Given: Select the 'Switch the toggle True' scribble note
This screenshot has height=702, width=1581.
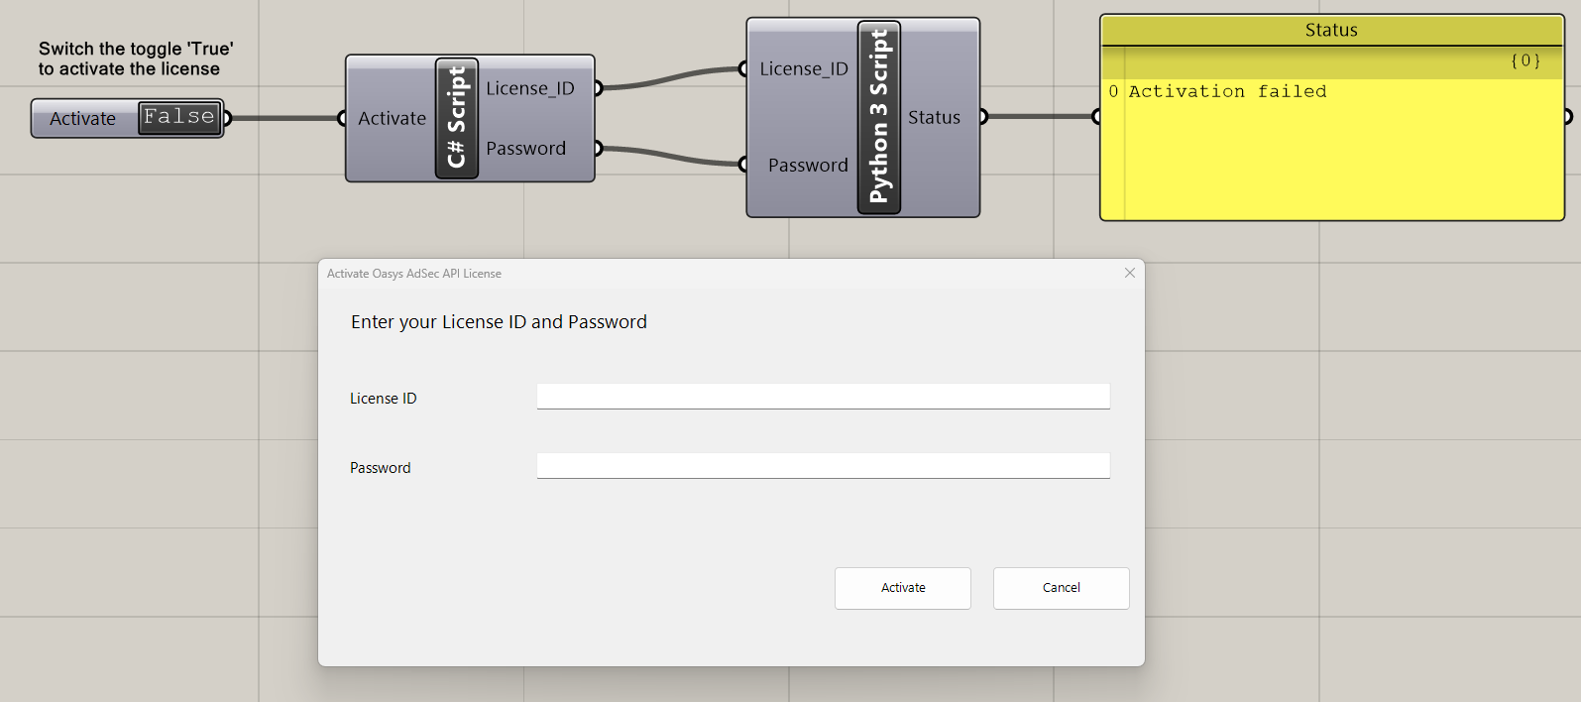Looking at the screenshot, I should click(136, 58).
